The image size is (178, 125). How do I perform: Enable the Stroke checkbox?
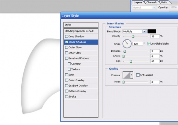click(67, 97)
